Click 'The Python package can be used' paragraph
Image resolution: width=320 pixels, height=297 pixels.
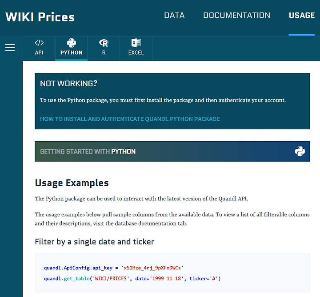tap(141, 199)
